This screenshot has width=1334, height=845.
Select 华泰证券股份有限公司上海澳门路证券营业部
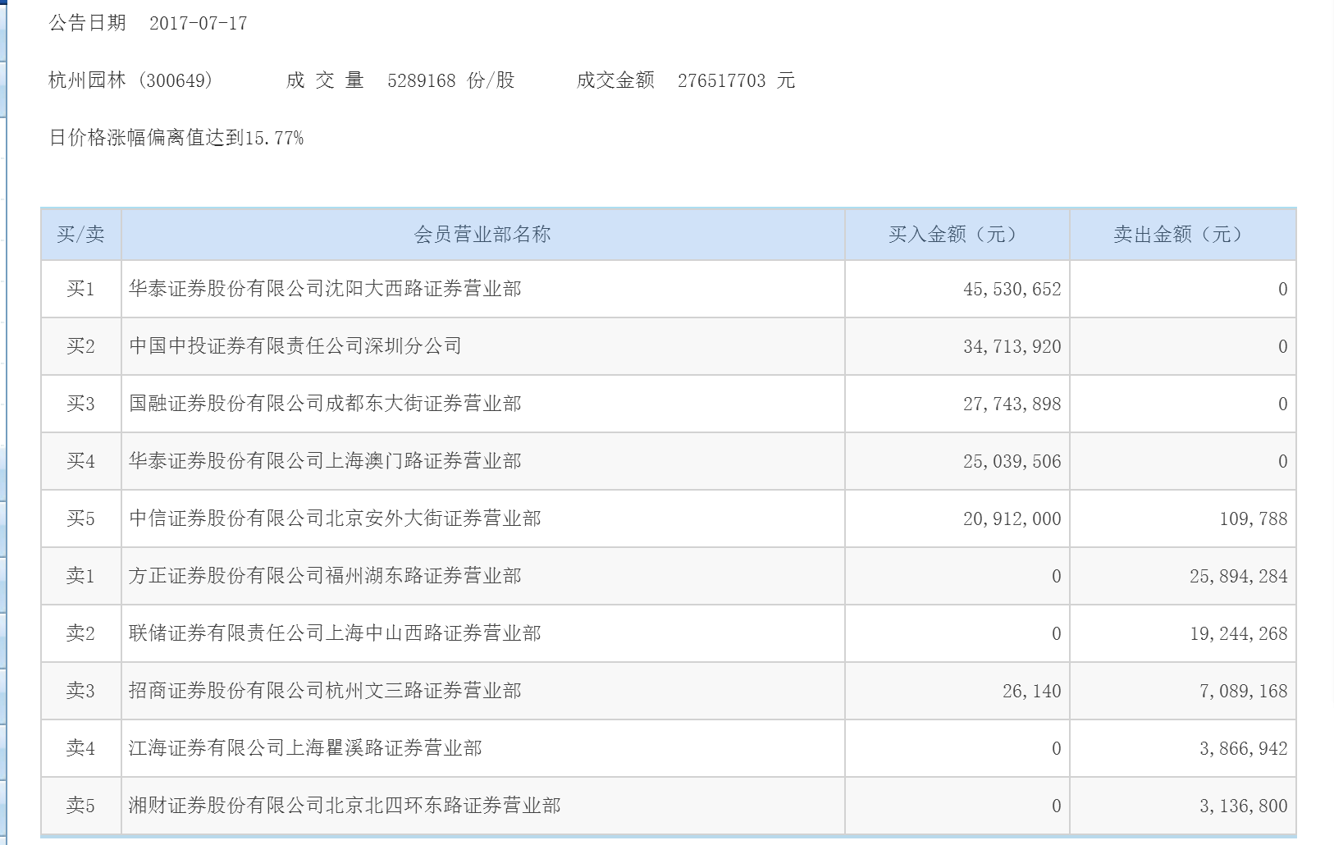coord(325,461)
